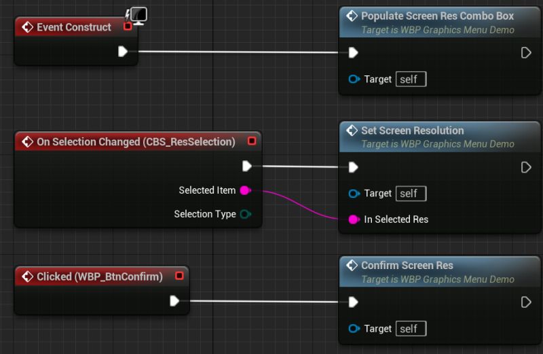The height and width of the screenshot is (354, 543).
Task: Click the client-only monitor icon above Event Construct
Action: [x=138, y=16]
